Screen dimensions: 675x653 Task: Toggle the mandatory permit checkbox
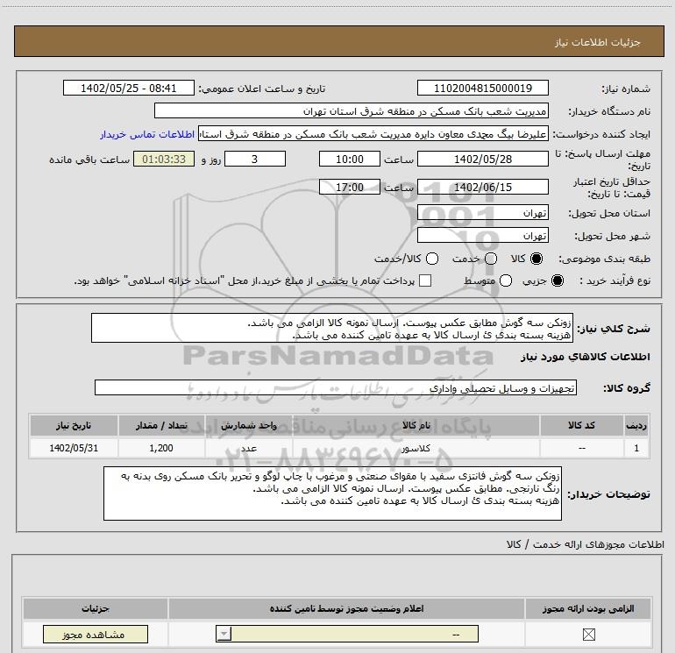click(x=588, y=635)
